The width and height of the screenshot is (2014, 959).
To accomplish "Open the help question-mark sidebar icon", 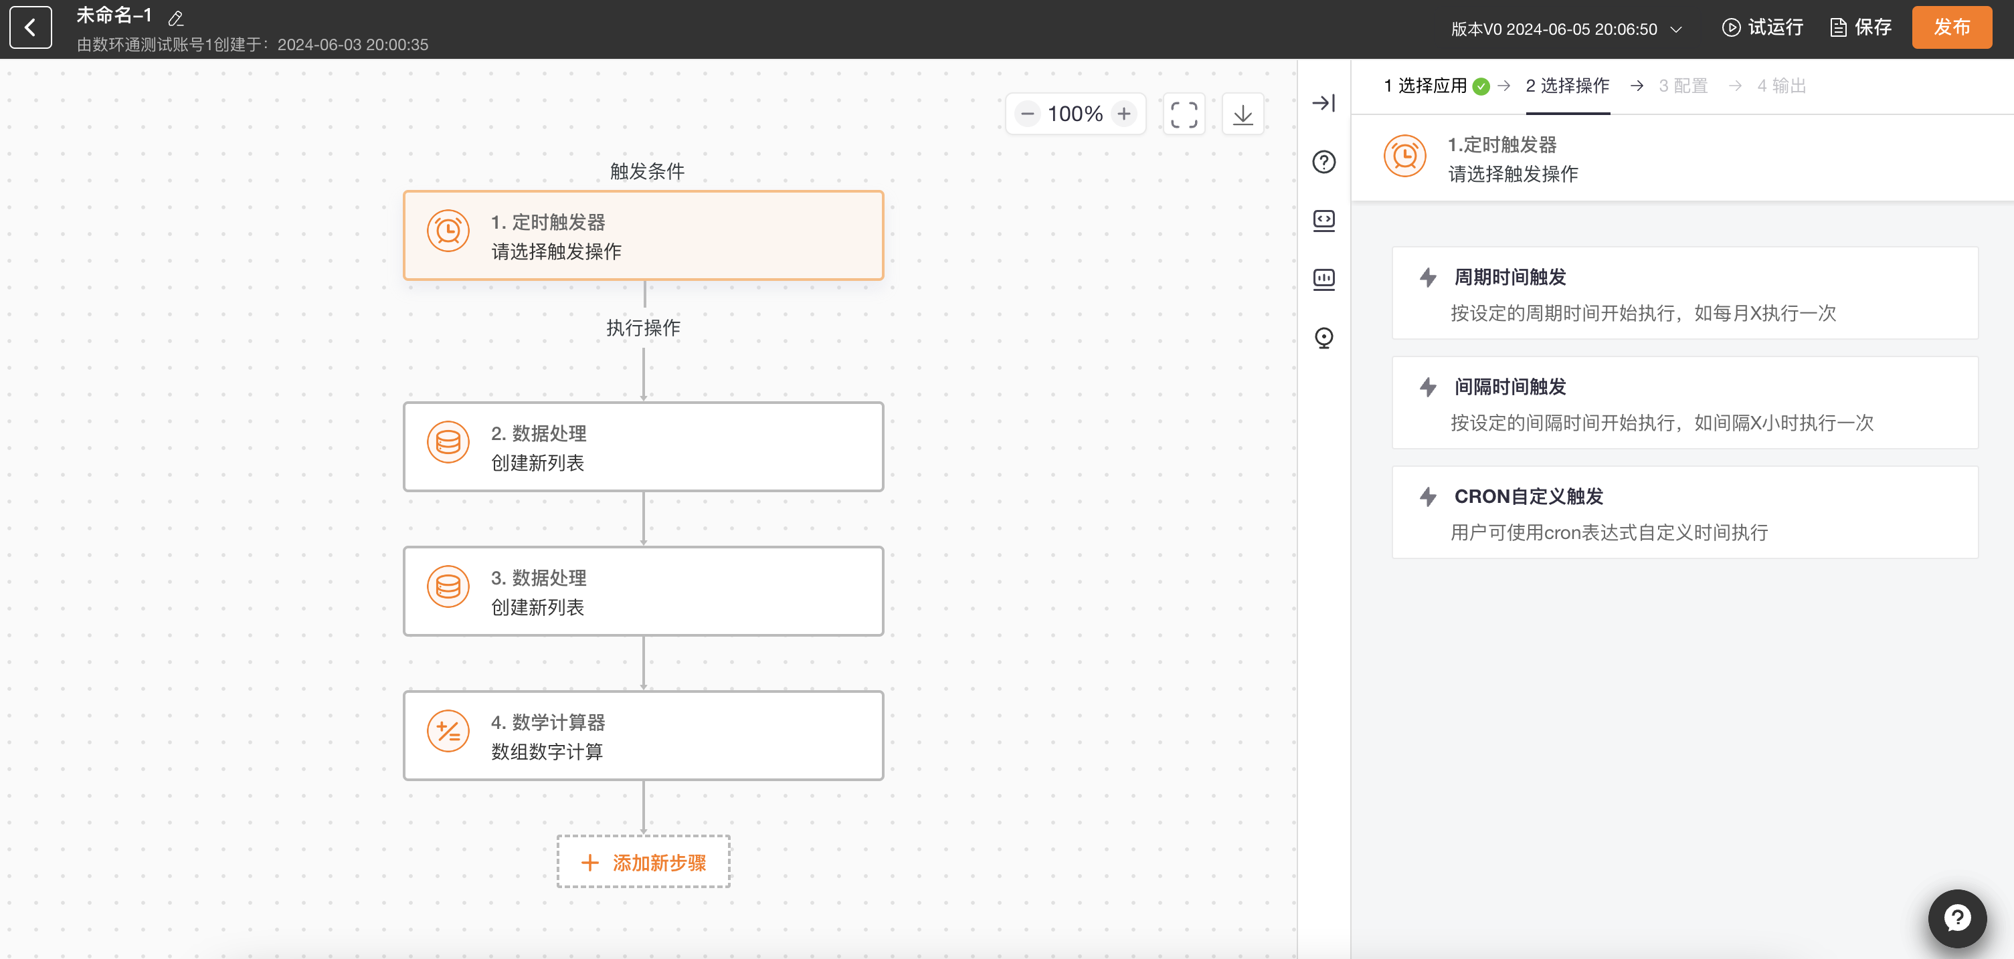I will [x=1323, y=162].
